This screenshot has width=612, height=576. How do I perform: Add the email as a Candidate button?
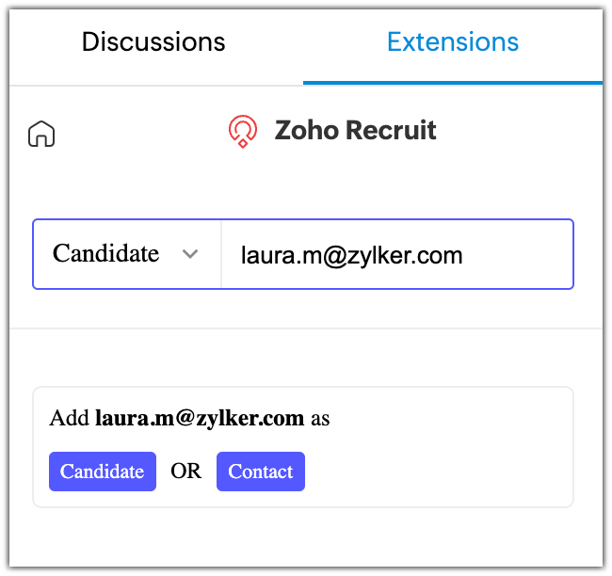103,472
